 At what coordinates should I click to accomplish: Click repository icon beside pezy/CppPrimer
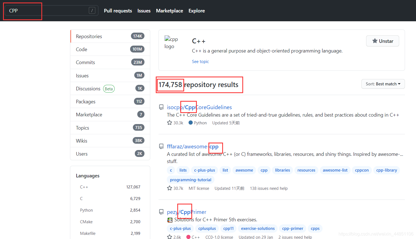click(161, 212)
